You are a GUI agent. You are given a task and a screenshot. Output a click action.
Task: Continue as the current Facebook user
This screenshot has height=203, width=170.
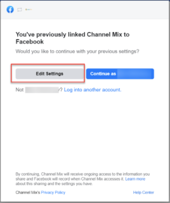click(120, 74)
